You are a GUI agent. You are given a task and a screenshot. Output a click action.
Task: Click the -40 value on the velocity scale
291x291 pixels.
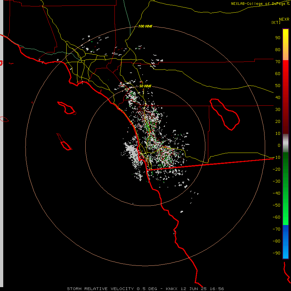click(276, 193)
